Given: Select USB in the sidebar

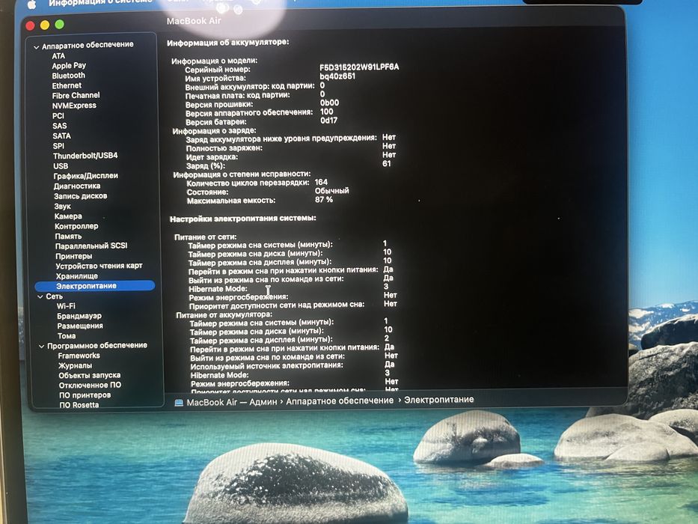Looking at the screenshot, I should [61, 166].
